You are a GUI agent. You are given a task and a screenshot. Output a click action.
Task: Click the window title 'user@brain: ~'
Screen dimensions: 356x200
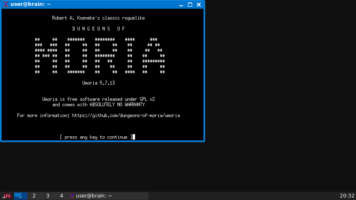30,4
